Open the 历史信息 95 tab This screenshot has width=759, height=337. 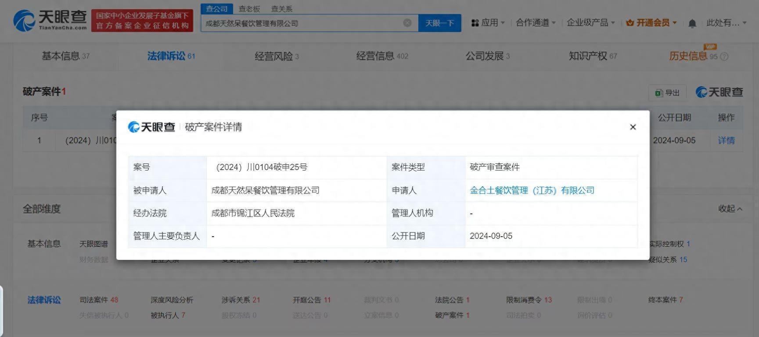[693, 56]
